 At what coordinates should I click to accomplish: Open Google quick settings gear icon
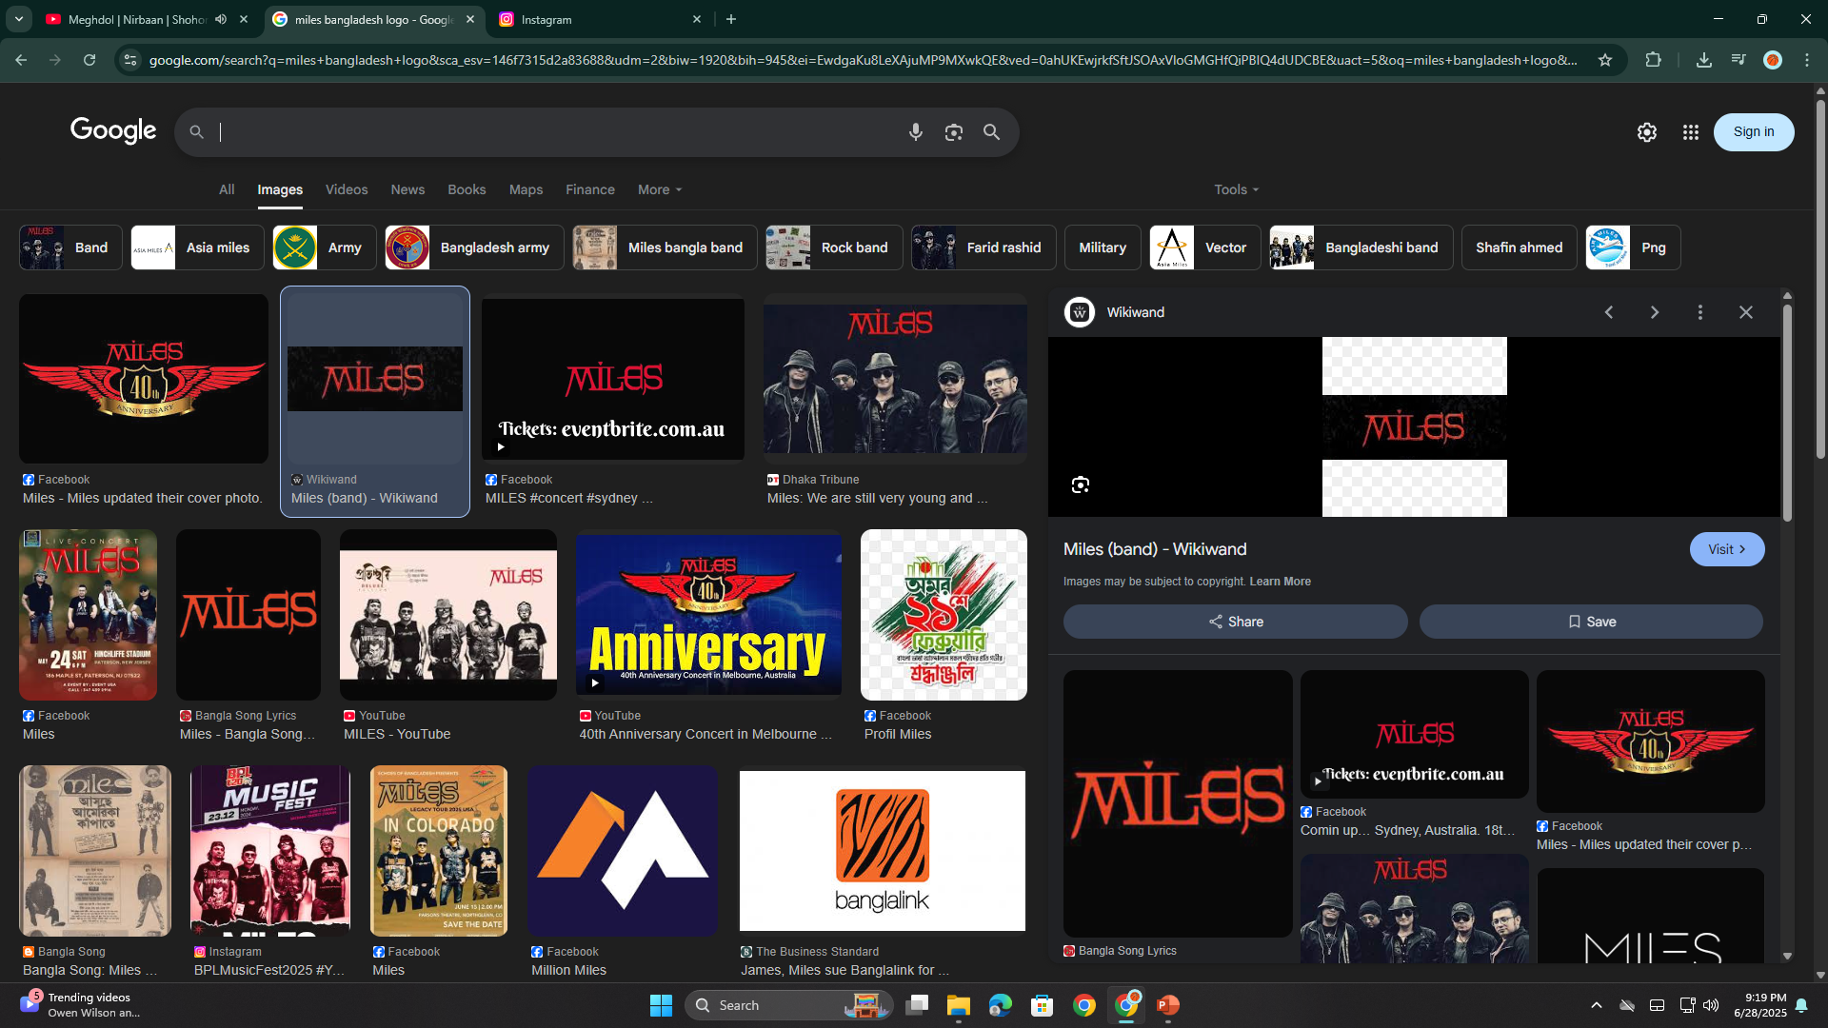tap(1647, 132)
